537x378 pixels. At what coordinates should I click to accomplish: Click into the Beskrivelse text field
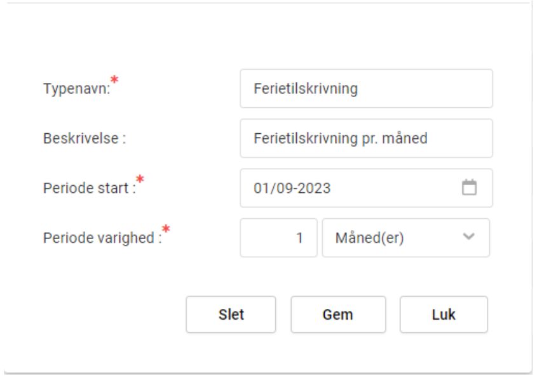pyautogui.click(x=366, y=138)
